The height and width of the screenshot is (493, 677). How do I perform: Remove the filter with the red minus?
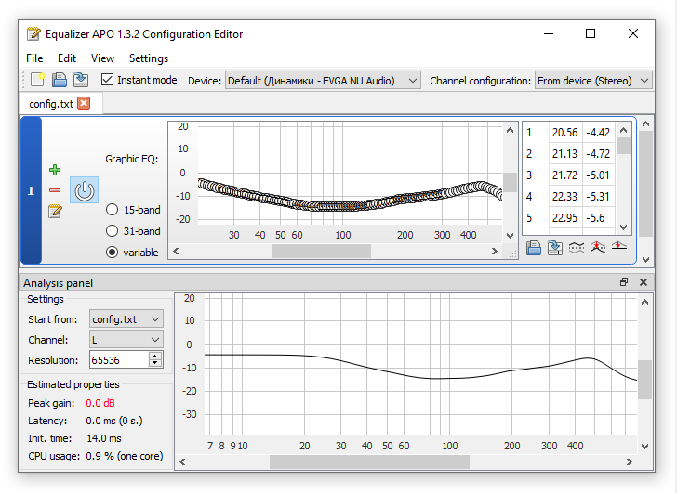pos(55,190)
